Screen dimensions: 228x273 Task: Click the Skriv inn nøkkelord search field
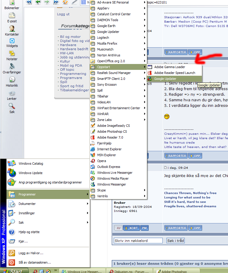[138, 241]
